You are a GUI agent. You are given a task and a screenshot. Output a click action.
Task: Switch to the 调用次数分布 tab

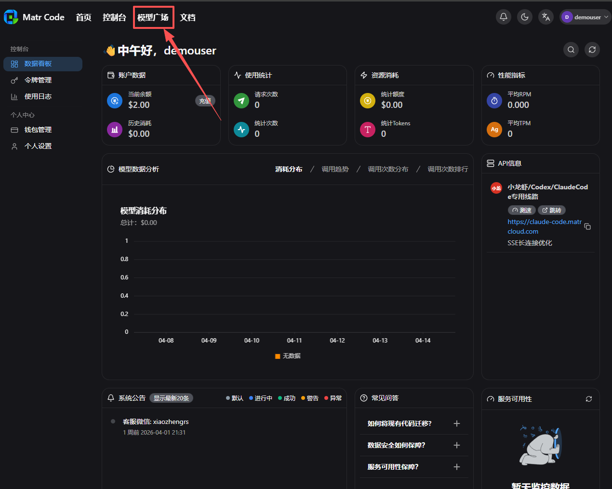(388, 169)
